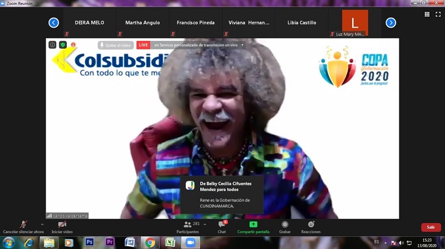Open Word from taskbar
Image resolution: width=445 pixels, height=249 pixels.
tap(130, 242)
